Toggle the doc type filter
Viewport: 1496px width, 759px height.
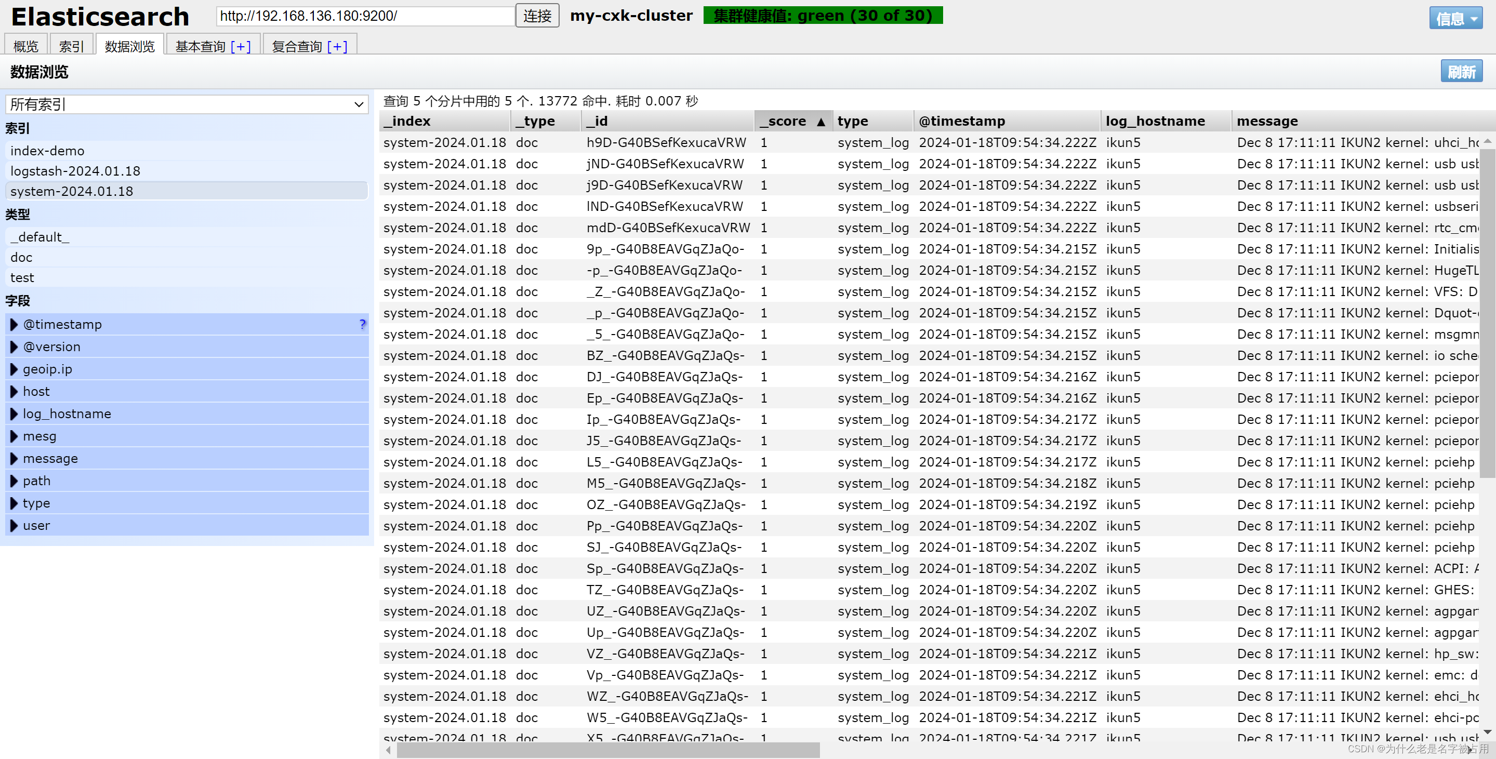21,257
